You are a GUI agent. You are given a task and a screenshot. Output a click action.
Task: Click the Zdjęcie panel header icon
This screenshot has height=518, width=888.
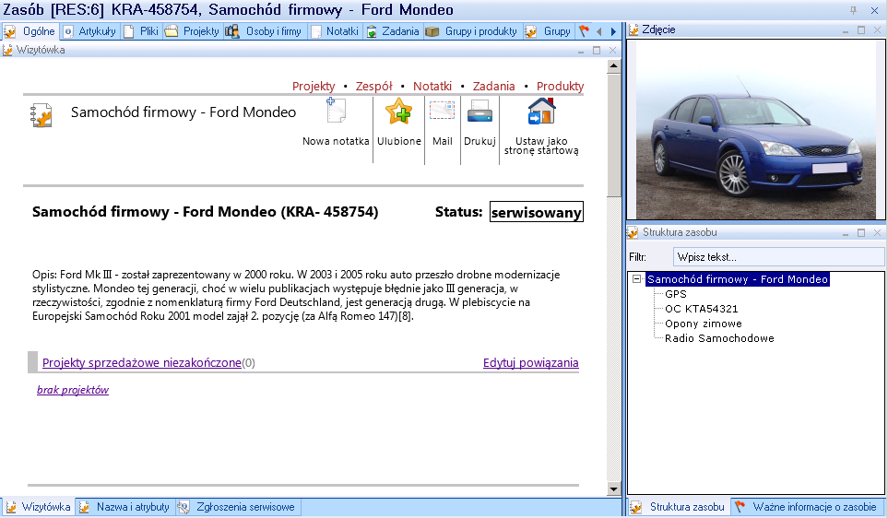coord(633,30)
